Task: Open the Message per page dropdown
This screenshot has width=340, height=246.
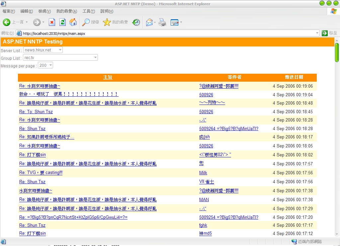Action: click(45, 65)
